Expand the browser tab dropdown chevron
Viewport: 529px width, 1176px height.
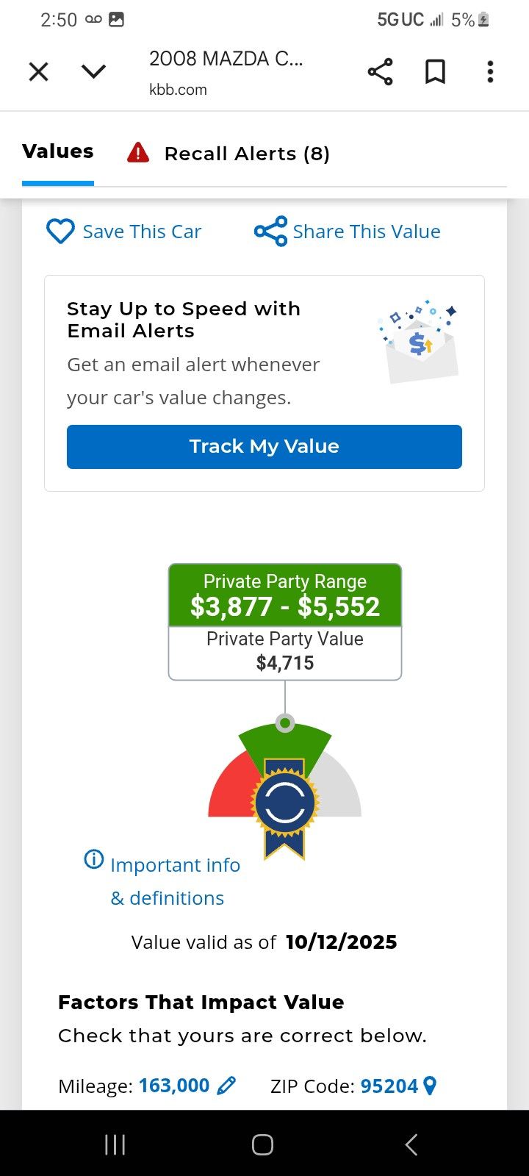93,71
